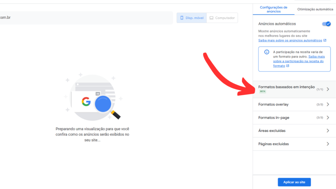The width and height of the screenshot is (336, 189).
Task: Click the Preparando uma visualização message
Action: 92,134
